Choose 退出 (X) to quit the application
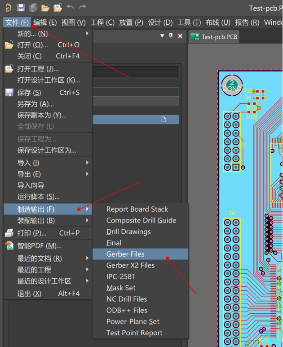Image resolution: width=283 pixels, height=347 pixels. pyautogui.click(x=48, y=294)
